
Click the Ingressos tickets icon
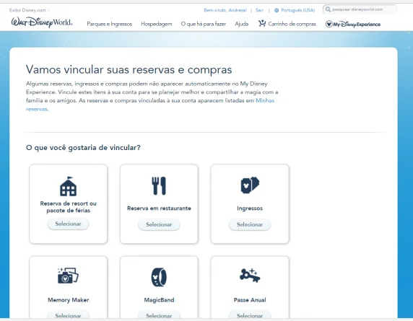[250, 185]
